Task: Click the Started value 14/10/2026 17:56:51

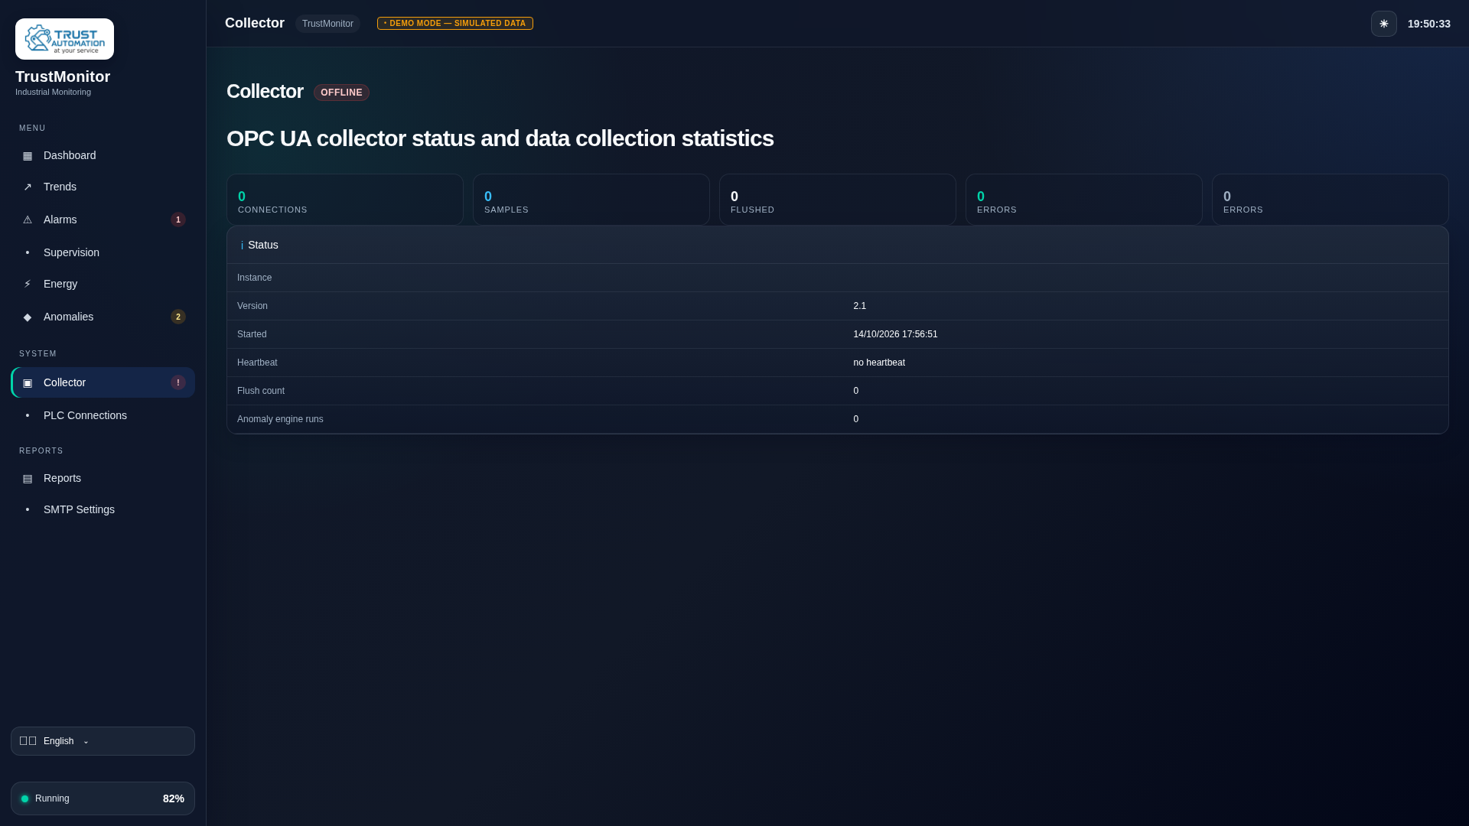Action: (x=895, y=334)
